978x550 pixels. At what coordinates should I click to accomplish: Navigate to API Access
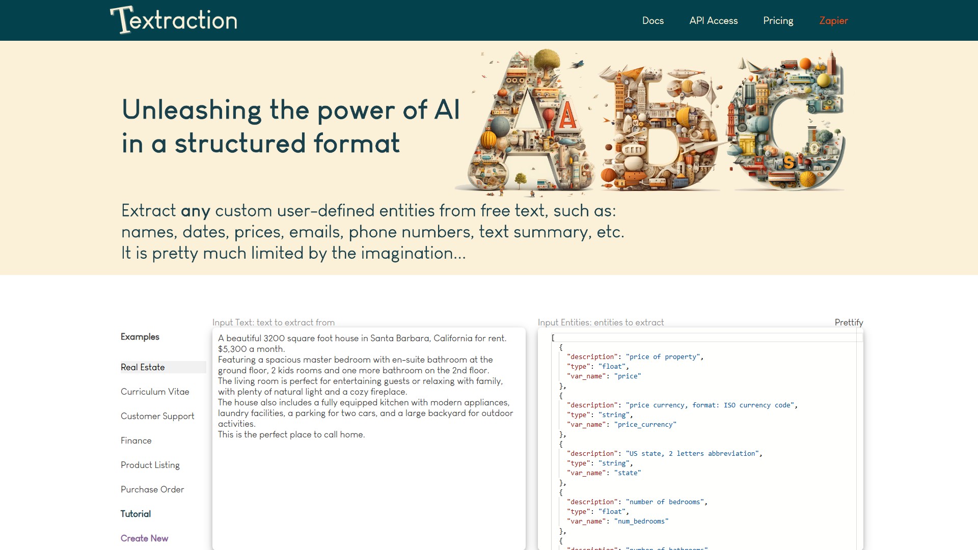coord(713,20)
